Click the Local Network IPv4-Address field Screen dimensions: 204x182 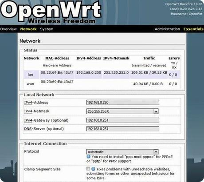(123, 103)
